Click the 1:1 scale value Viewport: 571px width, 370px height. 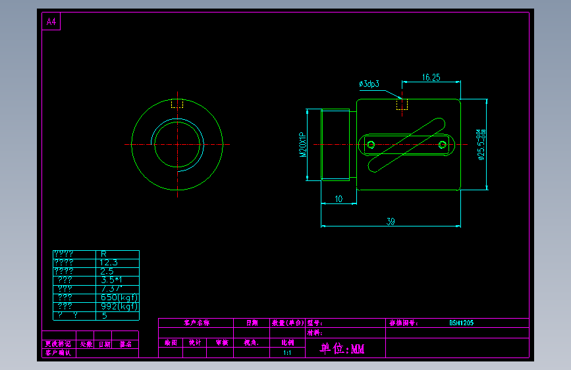point(287,353)
